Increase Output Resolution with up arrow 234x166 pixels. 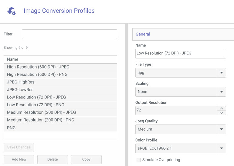tap(222, 108)
